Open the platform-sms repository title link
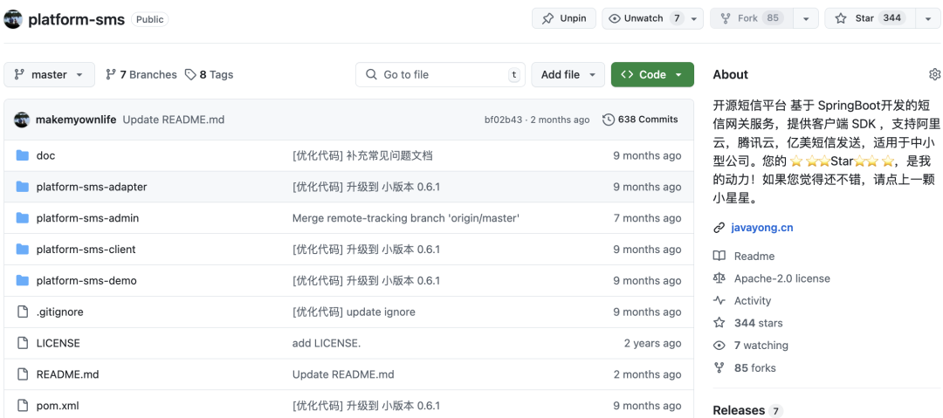Screen dimensions: 943x418 76,19
